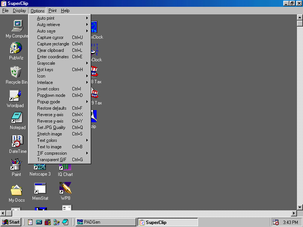This screenshot has width=303, height=227.
Task: Toggle Stretch image option
Action: 59,134
